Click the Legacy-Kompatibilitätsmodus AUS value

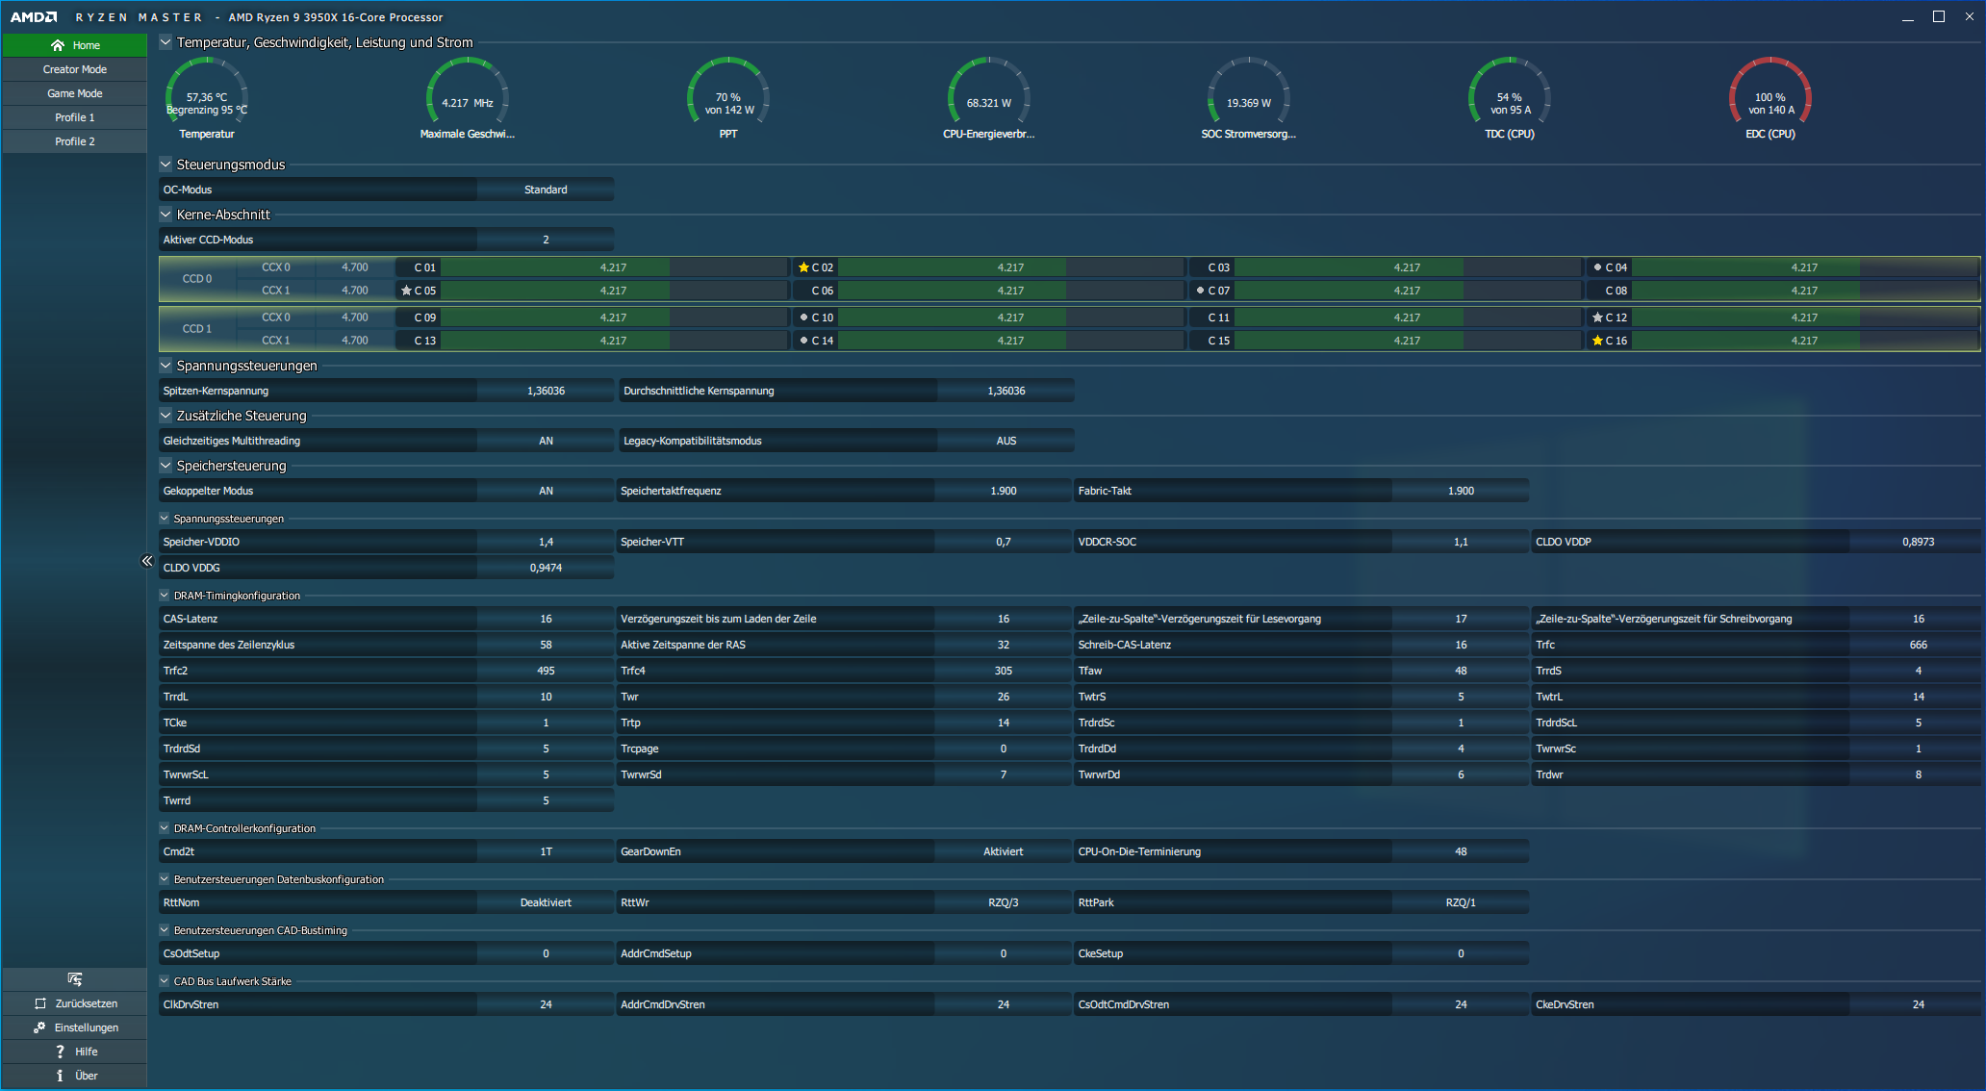(x=1006, y=441)
